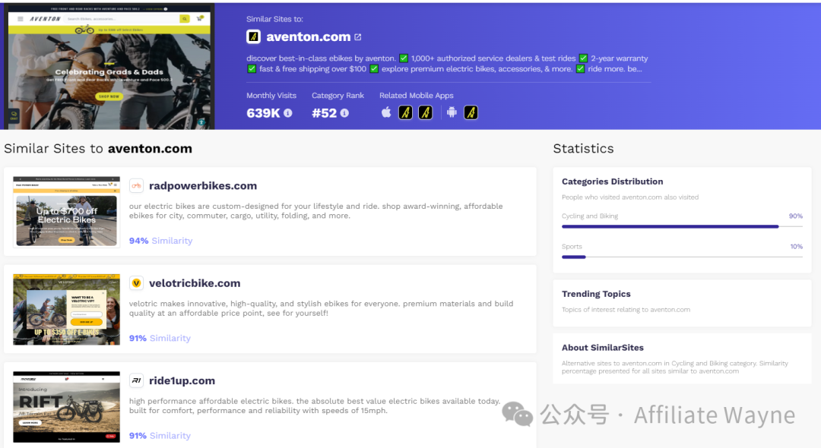Click the aventon.com logo icon in header
This screenshot has height=448, width=821.
(253, 36)
